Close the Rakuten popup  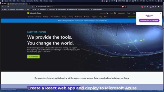(160, 14)
